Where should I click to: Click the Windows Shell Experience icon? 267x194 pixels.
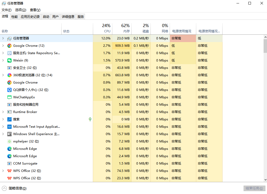point(9,134)
